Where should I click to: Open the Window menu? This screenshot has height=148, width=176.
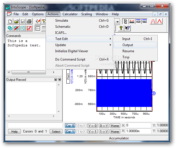(102, 14)
